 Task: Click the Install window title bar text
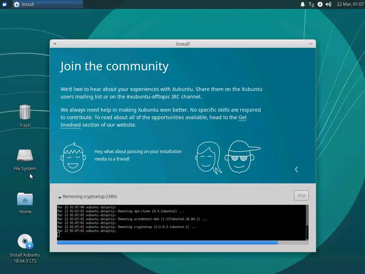[183, 44]
